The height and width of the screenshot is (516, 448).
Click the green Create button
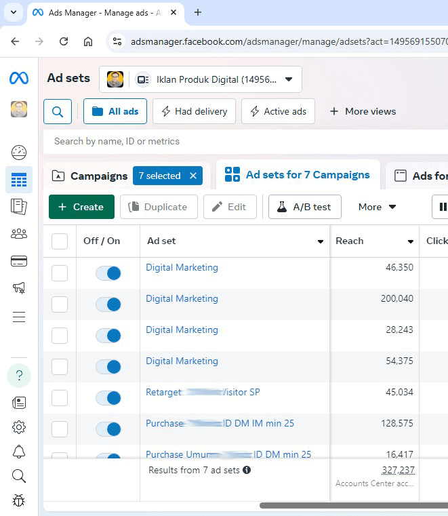[81, 207]
